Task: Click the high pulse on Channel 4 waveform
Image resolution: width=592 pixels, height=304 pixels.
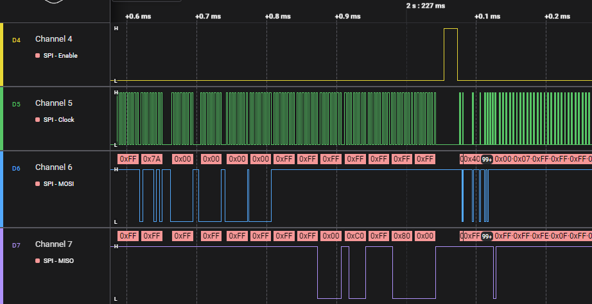Action: (450, 55)
